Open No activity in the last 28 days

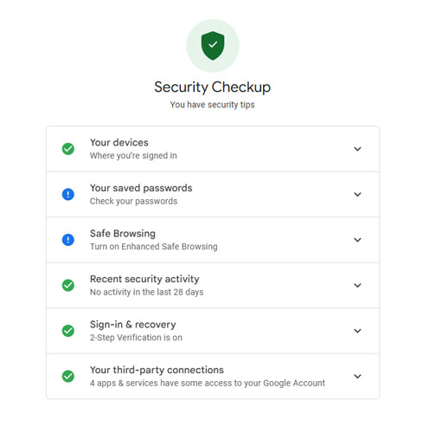click(147, 292)
